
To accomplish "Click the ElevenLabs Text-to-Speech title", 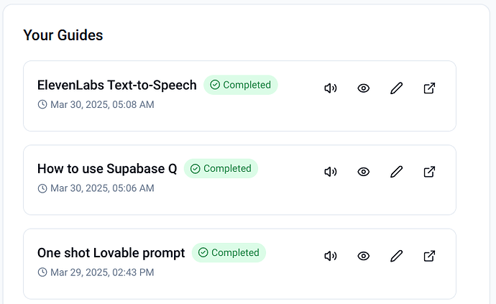I will [x=116, y=85].
